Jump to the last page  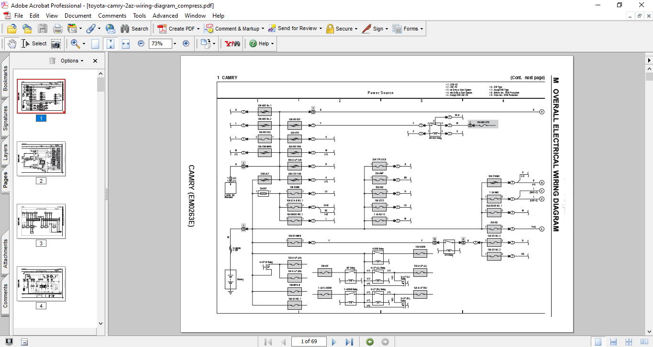point(349,341)
